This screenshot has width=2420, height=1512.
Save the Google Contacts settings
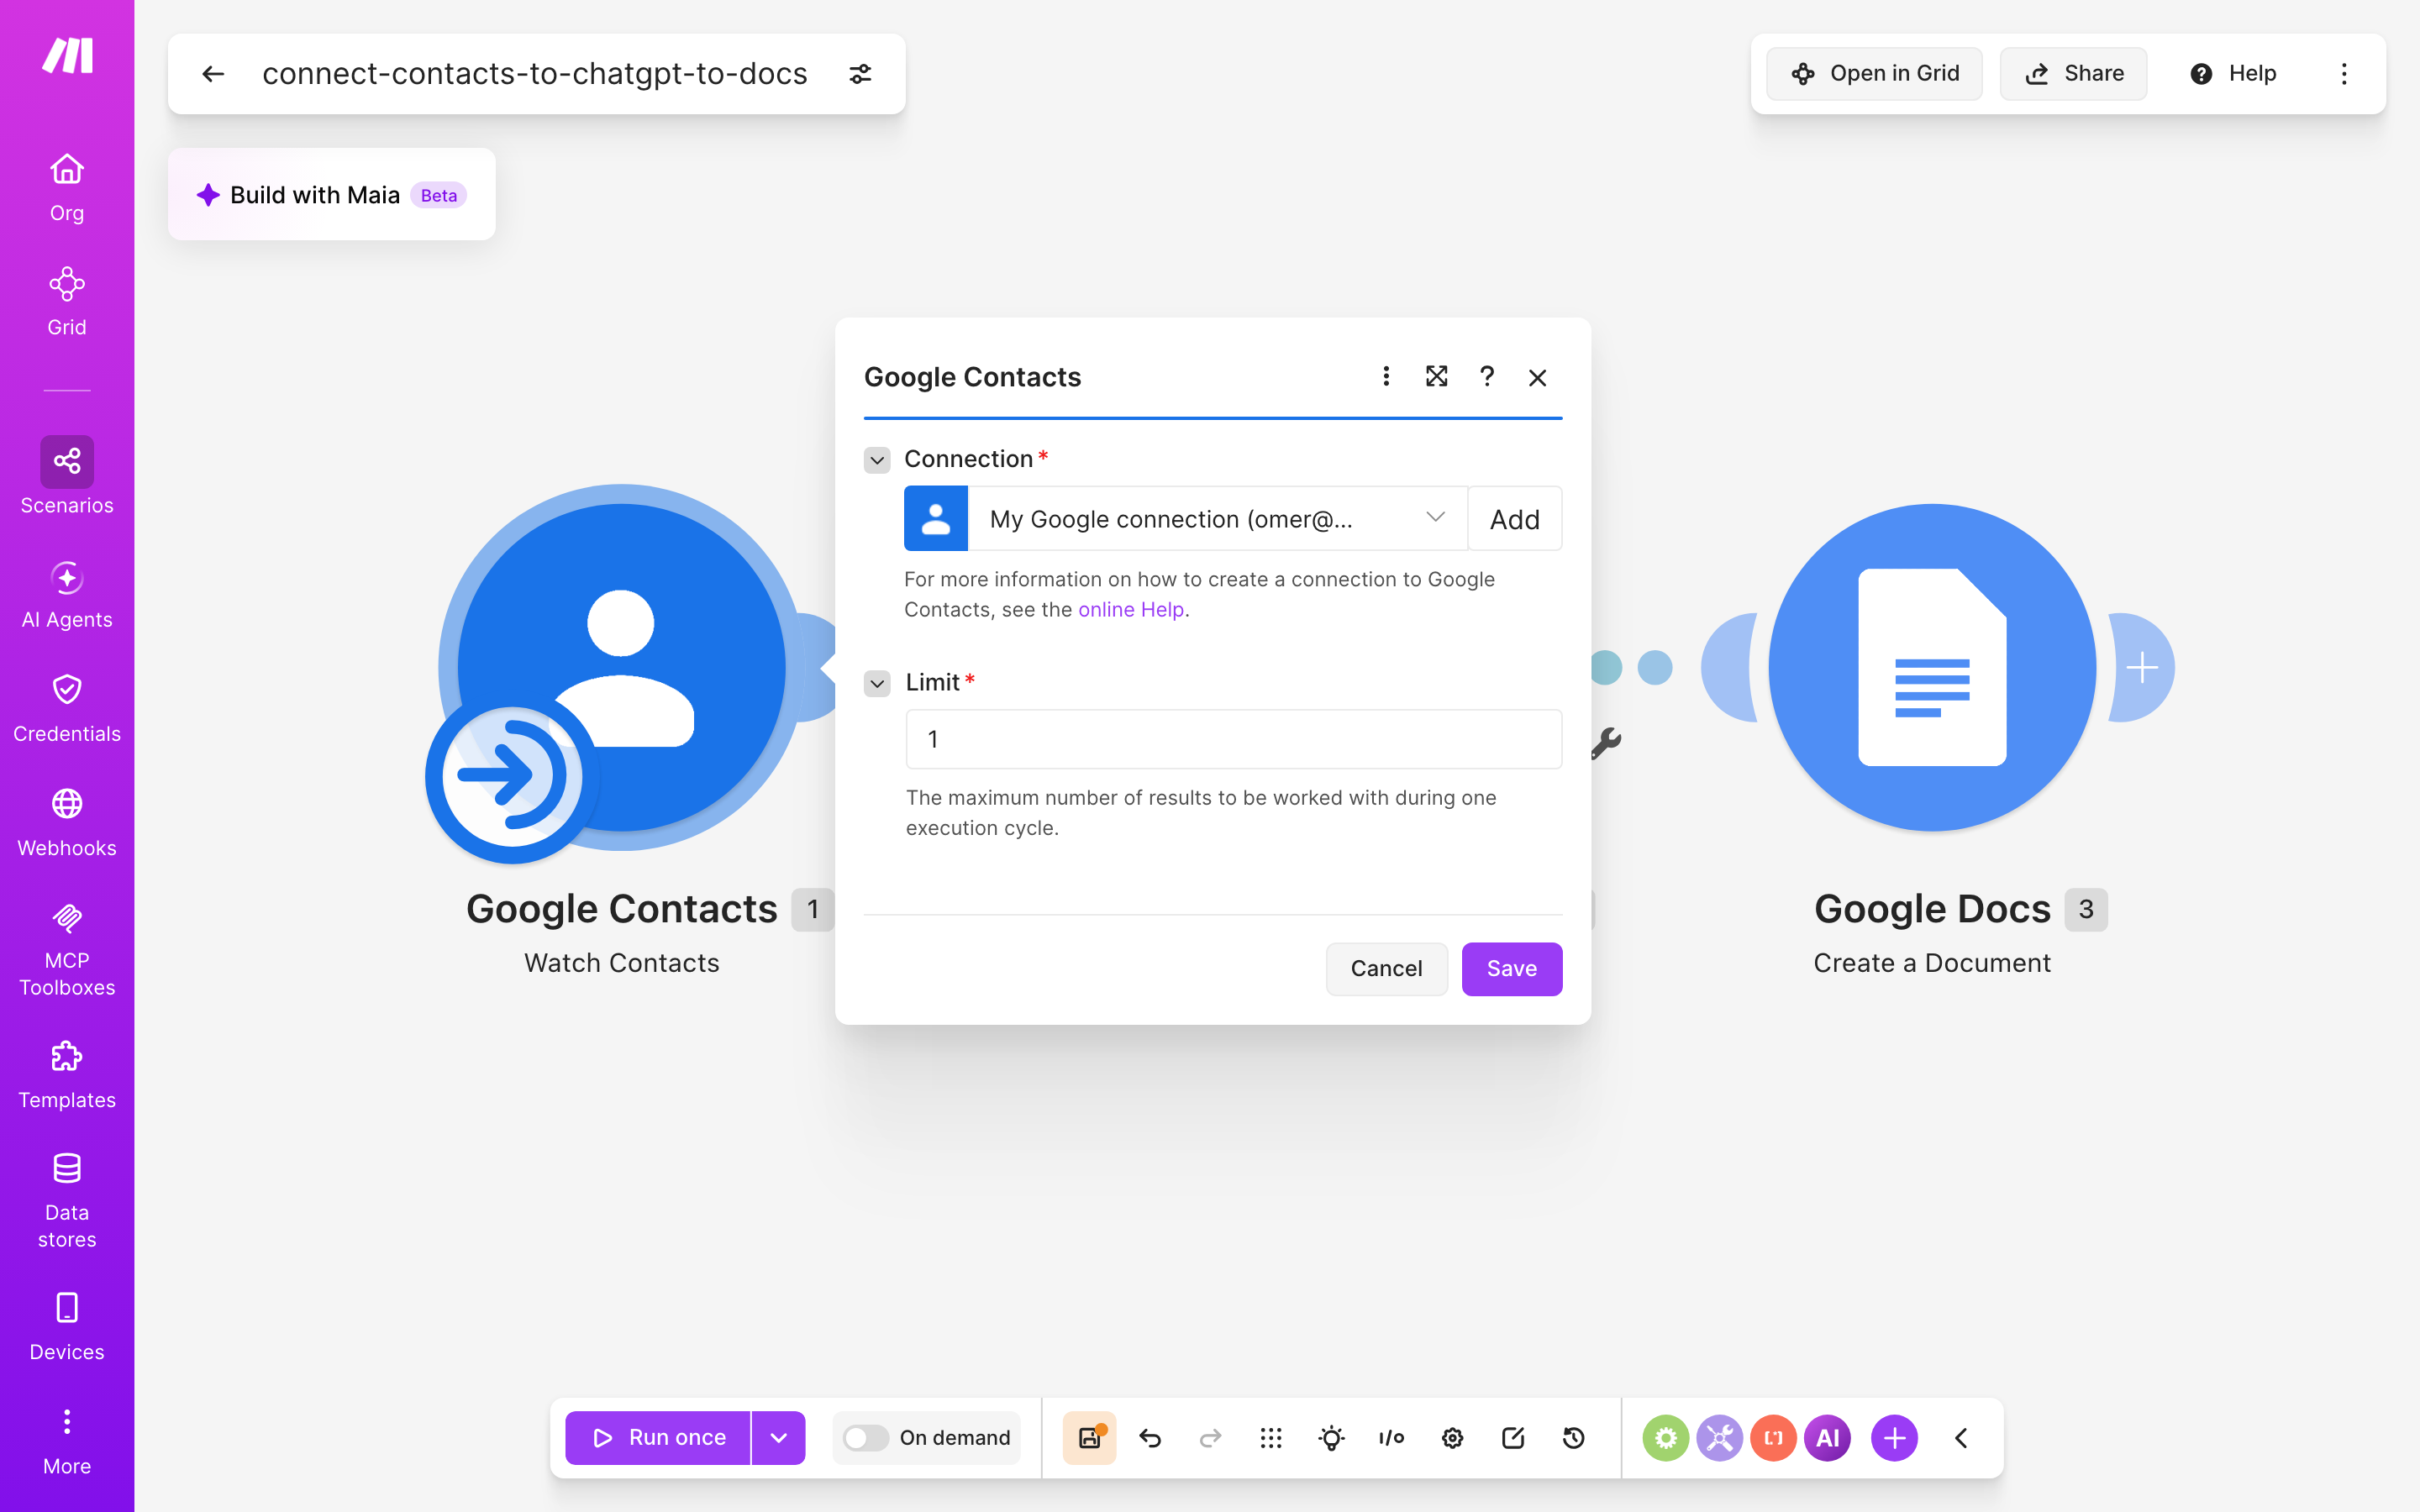pyautogui.click(x=1511, y=968)
